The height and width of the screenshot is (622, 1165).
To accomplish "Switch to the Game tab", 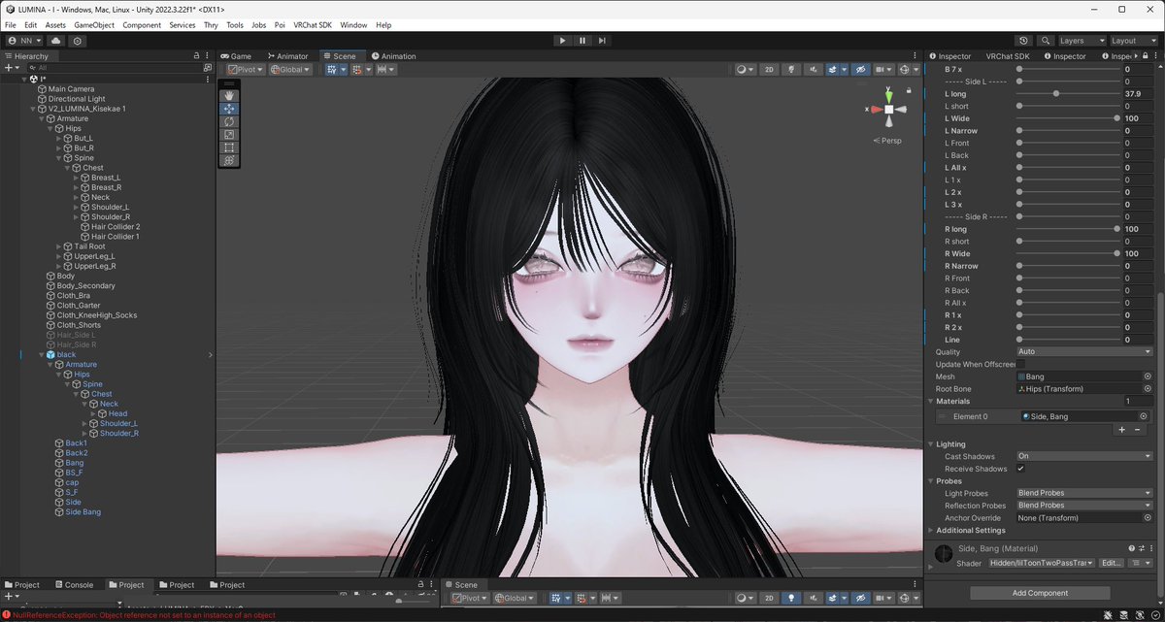I will [x=235, y=56].
